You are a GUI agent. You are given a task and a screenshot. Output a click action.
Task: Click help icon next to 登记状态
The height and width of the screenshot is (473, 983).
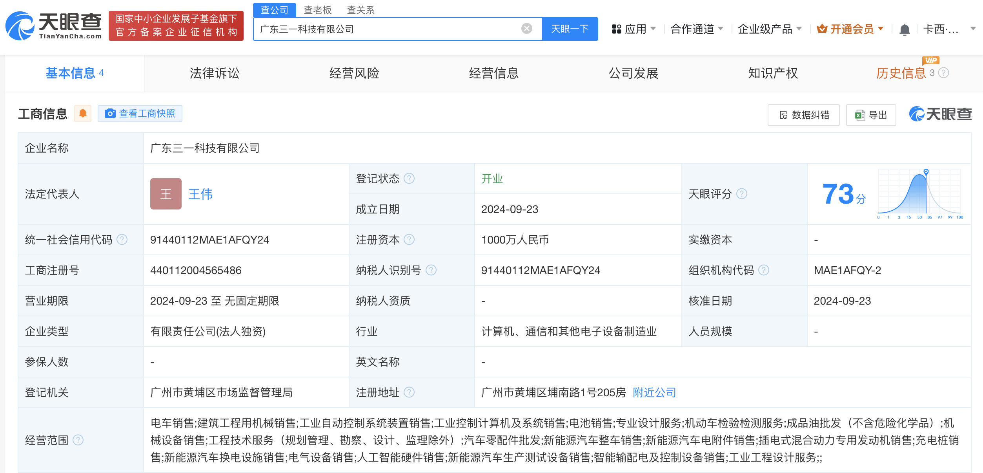click(x=409, y=179)
